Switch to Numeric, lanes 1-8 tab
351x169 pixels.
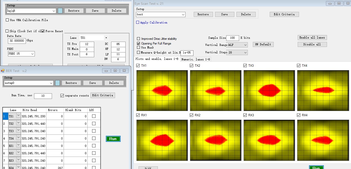coord(196,59)
